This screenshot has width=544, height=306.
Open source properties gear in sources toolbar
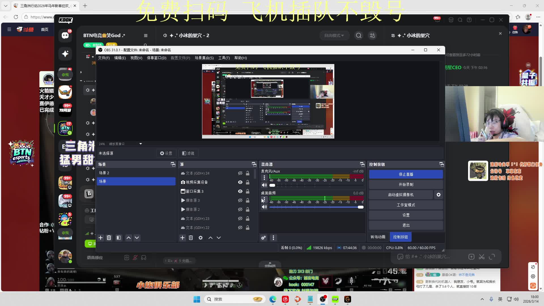click(201, 238)
